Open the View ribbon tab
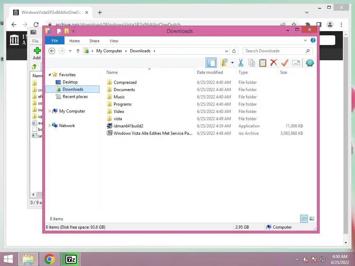This screenshot has width=355, height=266. coord(114,41)
